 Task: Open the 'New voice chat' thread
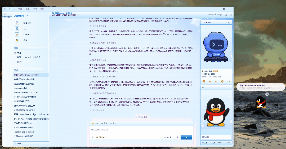(20, 88)
